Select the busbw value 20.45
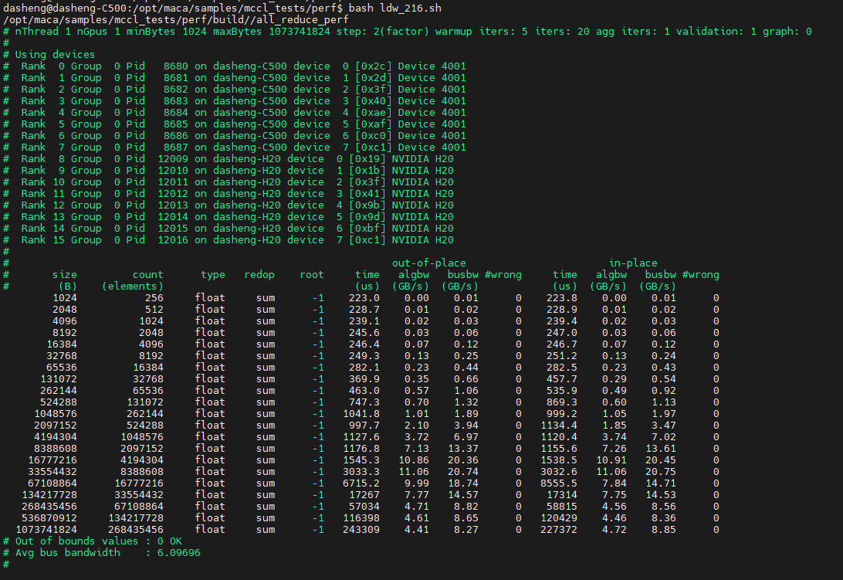Screen dimensions: 843x580 pos(661,460)
